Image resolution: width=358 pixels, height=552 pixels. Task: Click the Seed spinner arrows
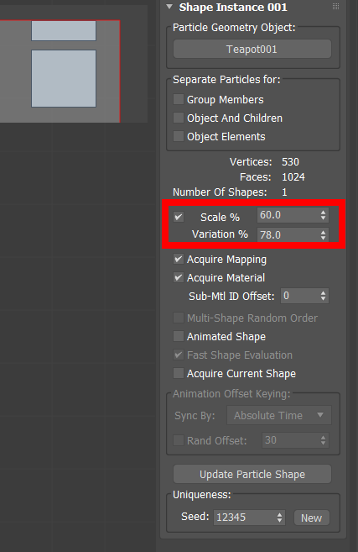coord(279,518)
